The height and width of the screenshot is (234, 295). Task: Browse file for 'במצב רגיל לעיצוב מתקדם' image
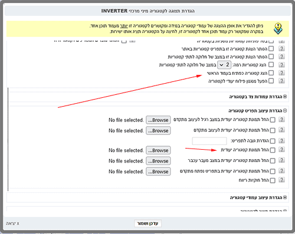158,120
